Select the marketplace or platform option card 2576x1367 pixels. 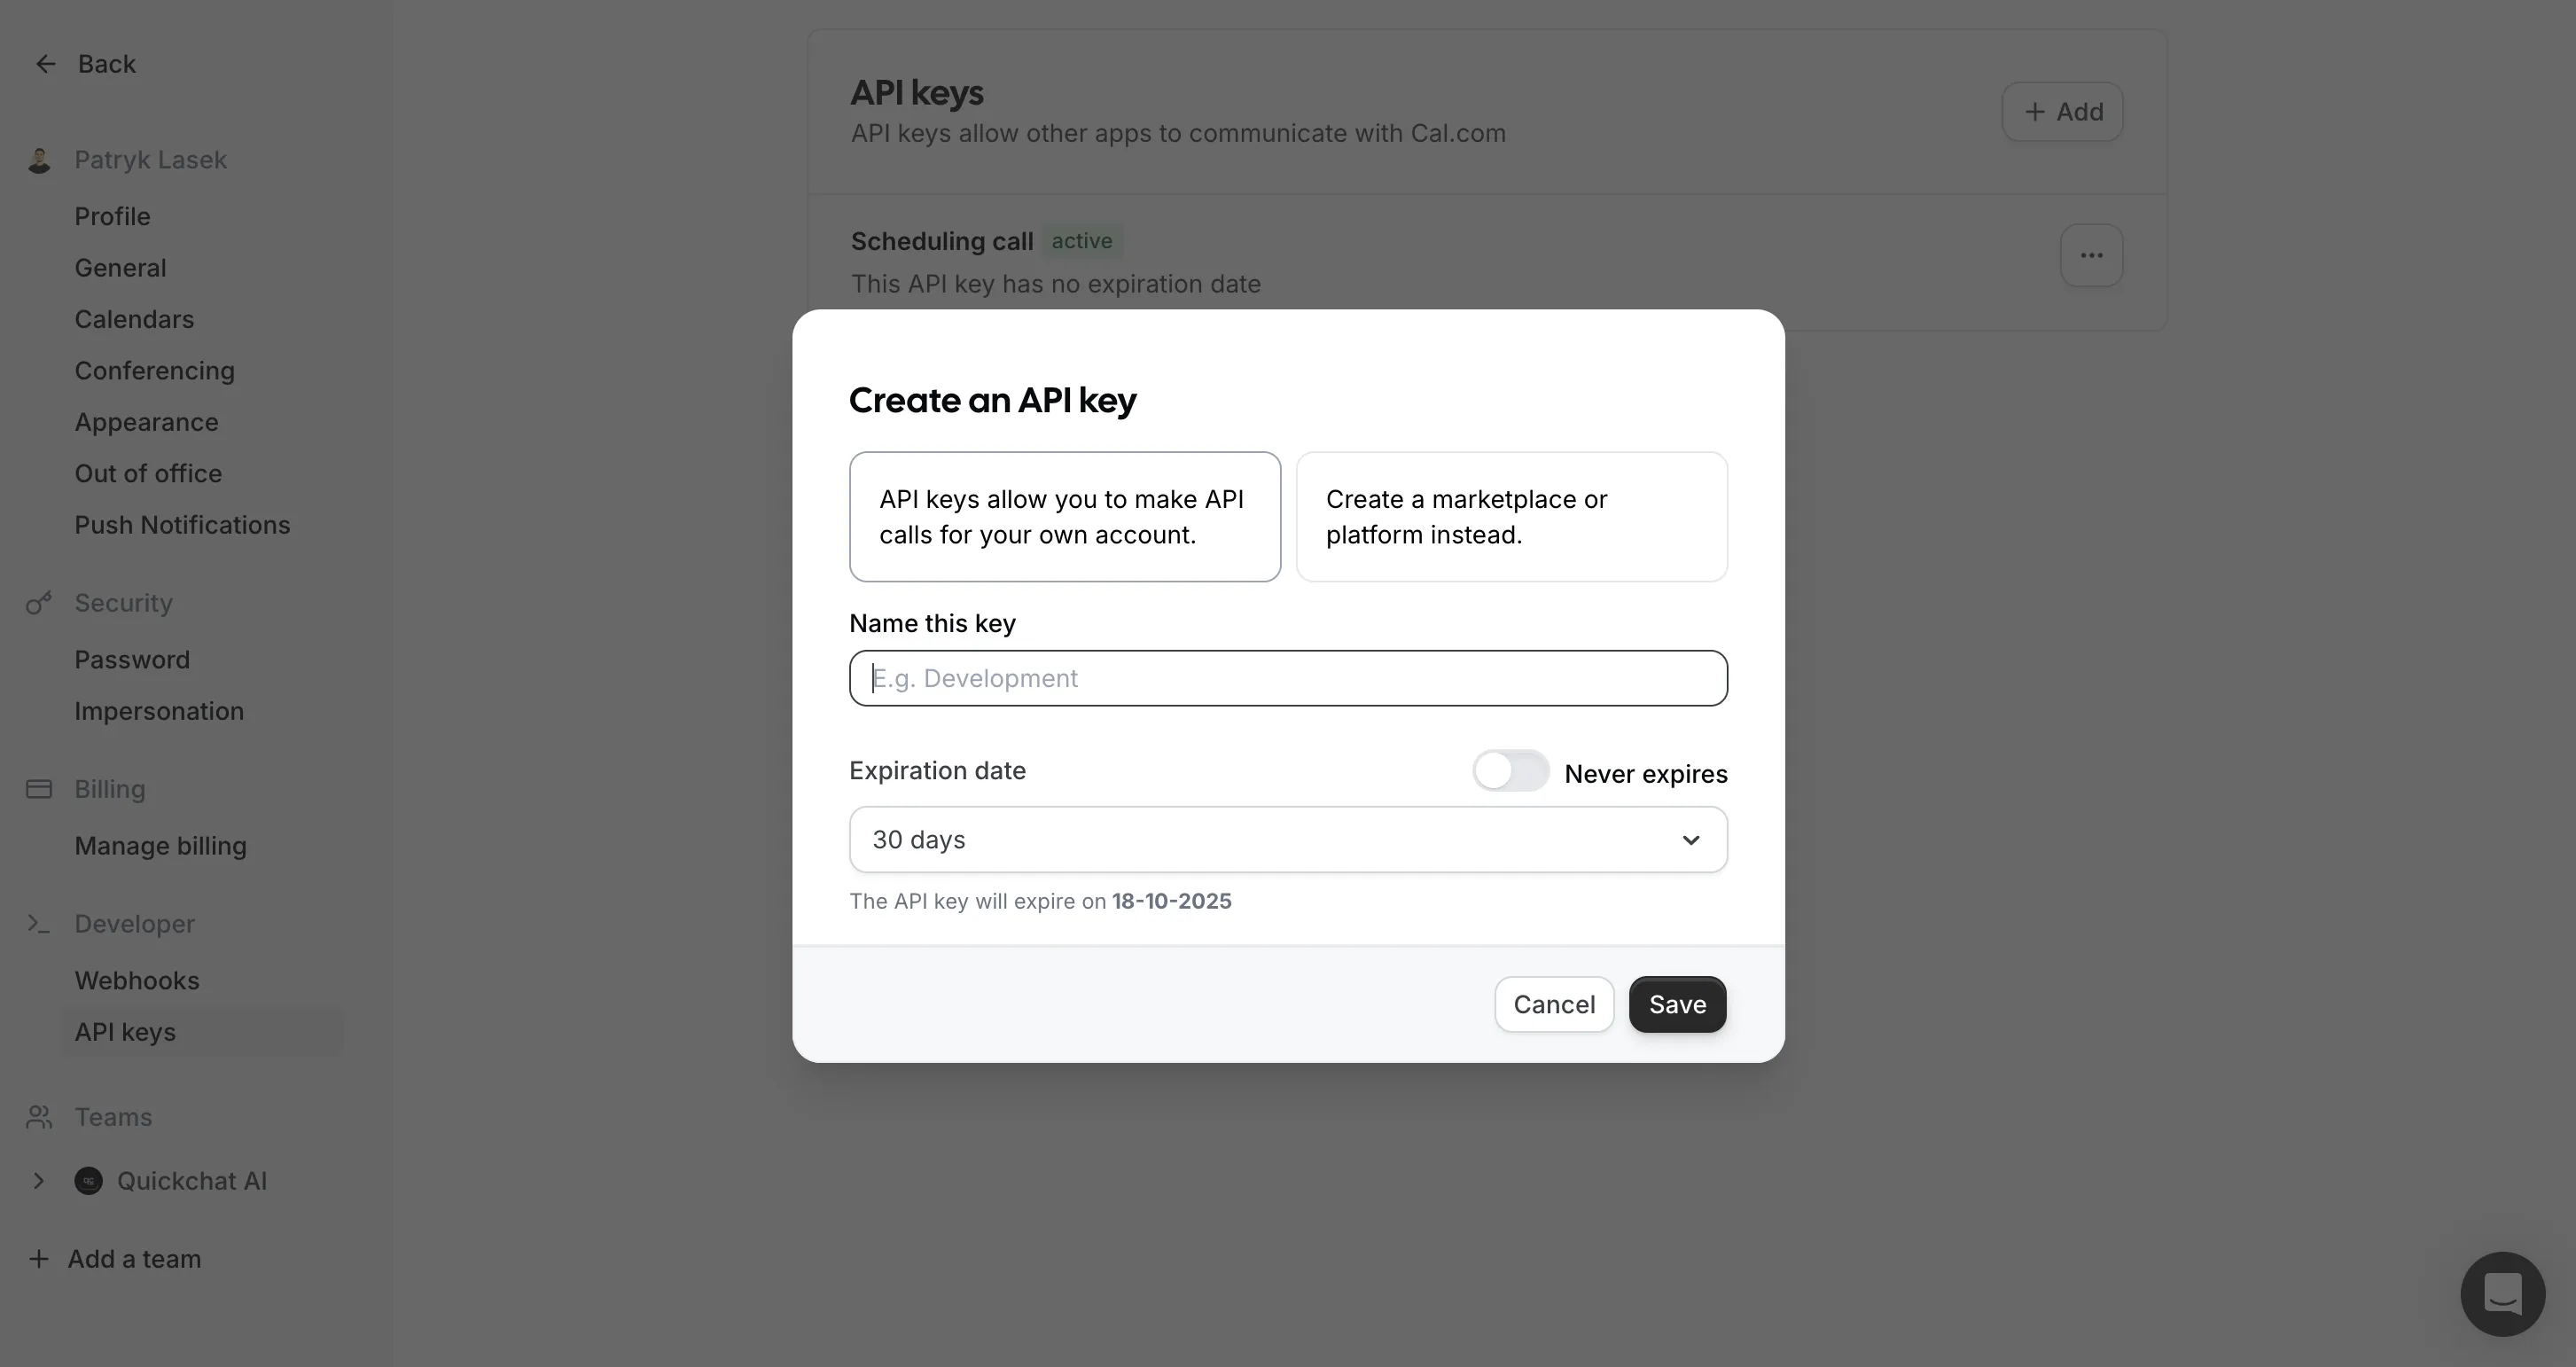pos(1511,517)
